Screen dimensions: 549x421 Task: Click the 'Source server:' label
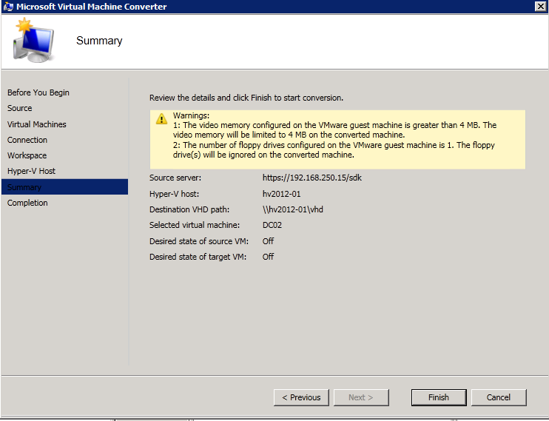pos(175,178)
